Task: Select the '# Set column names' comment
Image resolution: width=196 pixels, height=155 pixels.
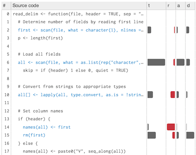Action: coord(40,111)
